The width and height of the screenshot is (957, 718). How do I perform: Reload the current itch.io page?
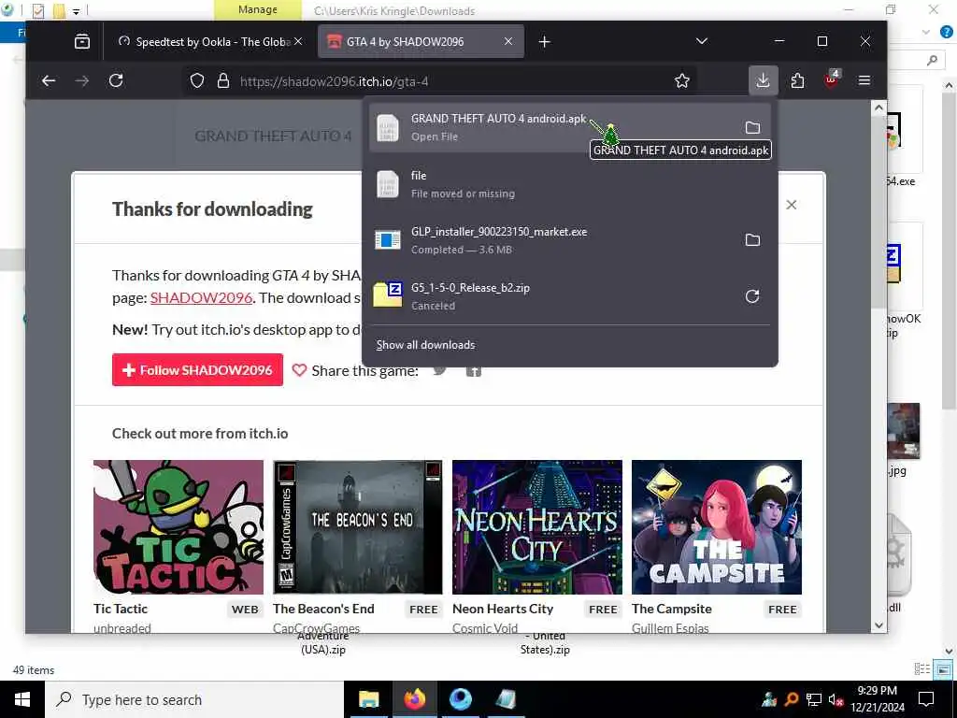116,80
